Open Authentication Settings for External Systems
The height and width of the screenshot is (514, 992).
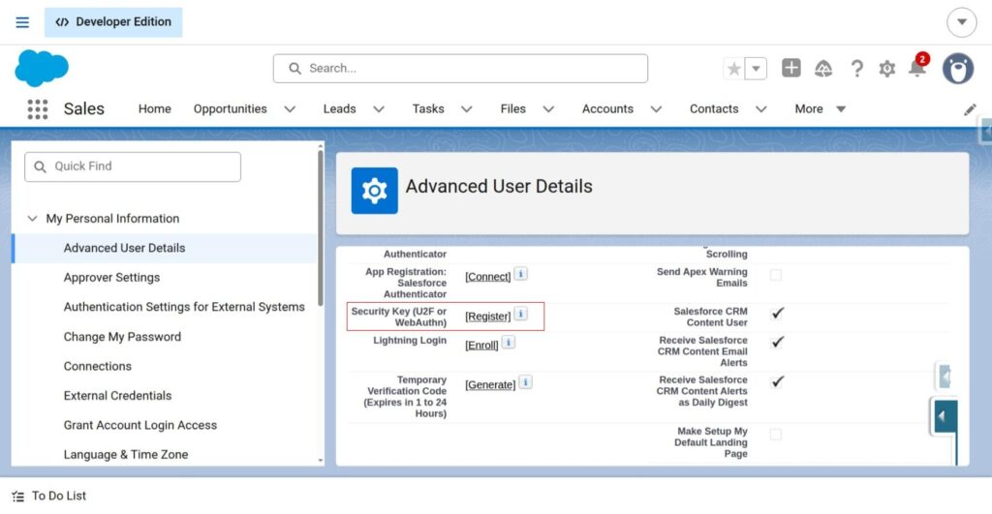tap(184, 307)
